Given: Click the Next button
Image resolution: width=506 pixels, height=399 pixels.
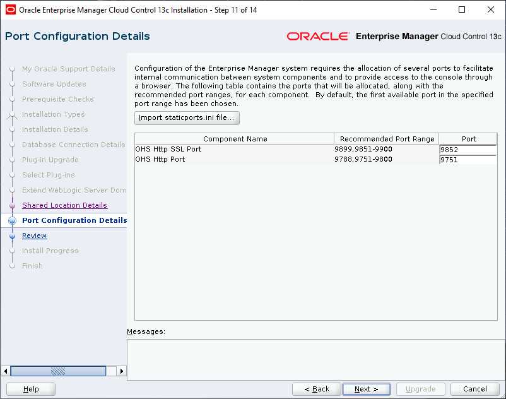Looking at the screenshot, I should point(367,389).
